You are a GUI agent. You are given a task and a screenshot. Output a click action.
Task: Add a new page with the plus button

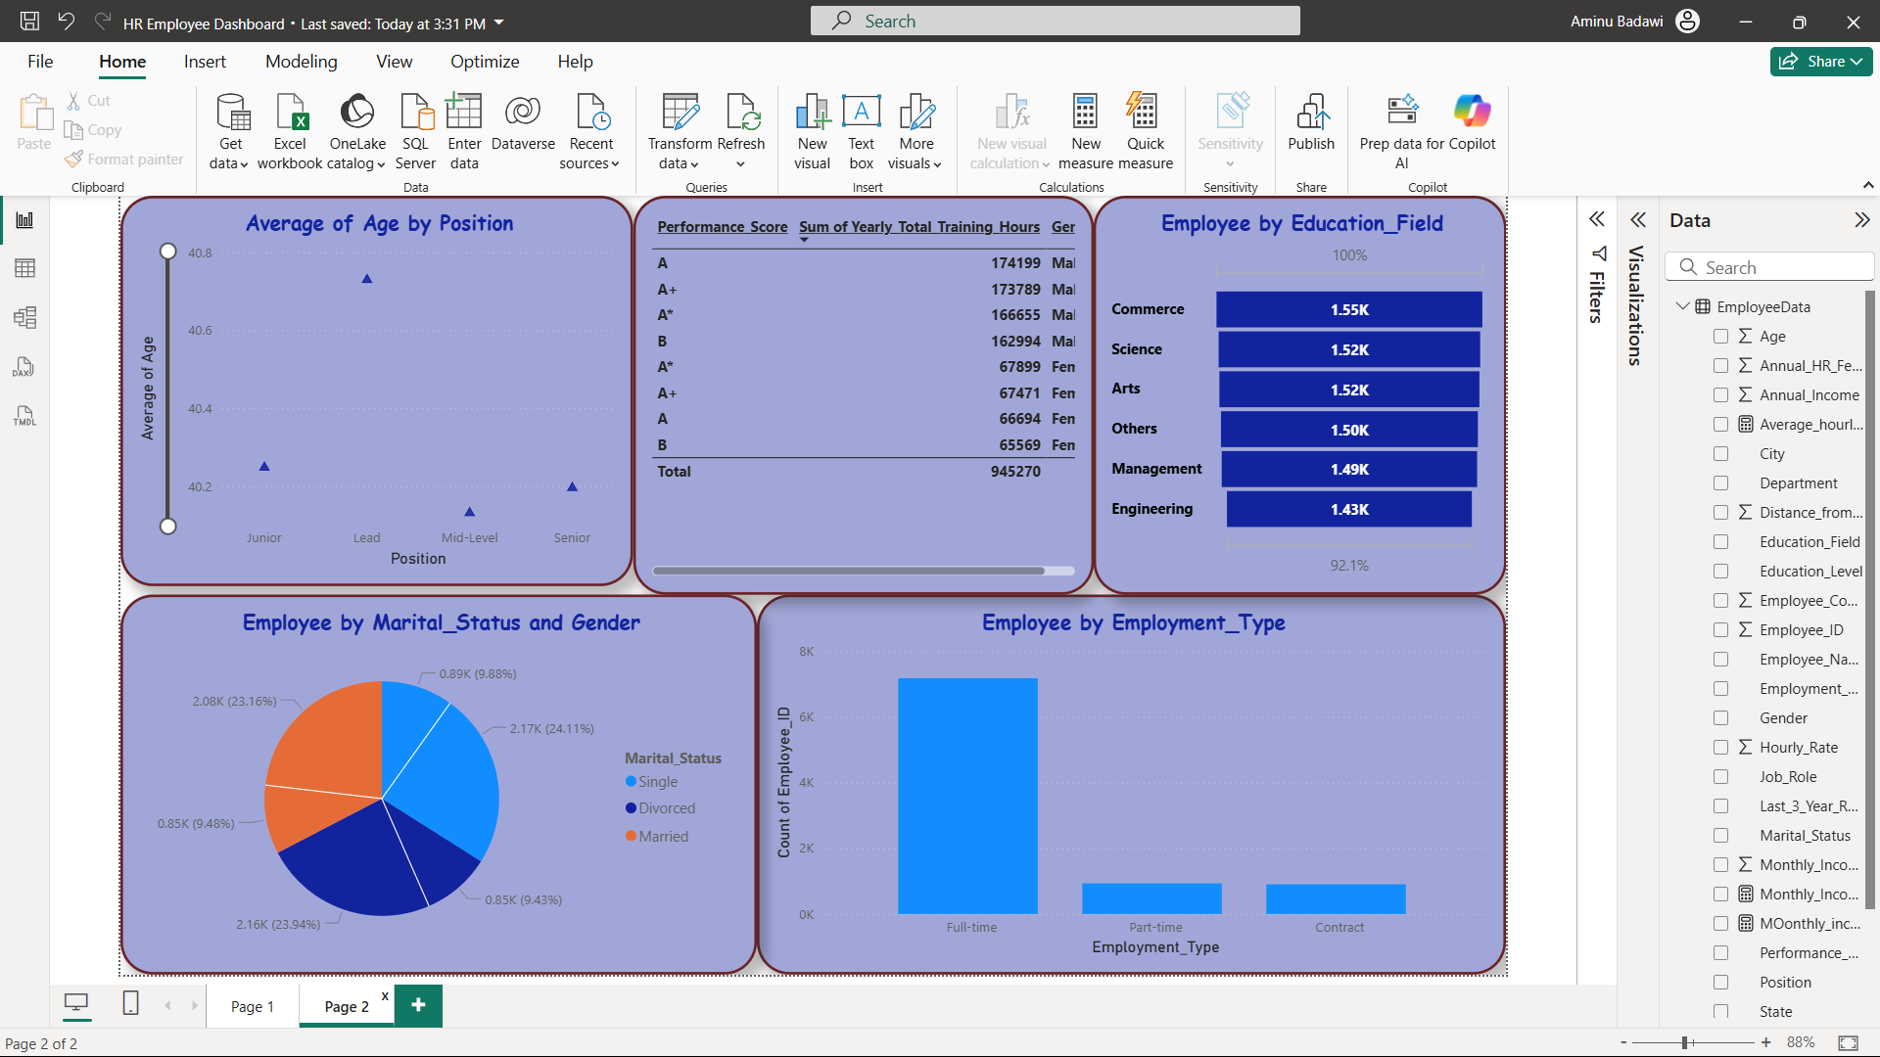pyautogui.click(x=418, y=1005)
